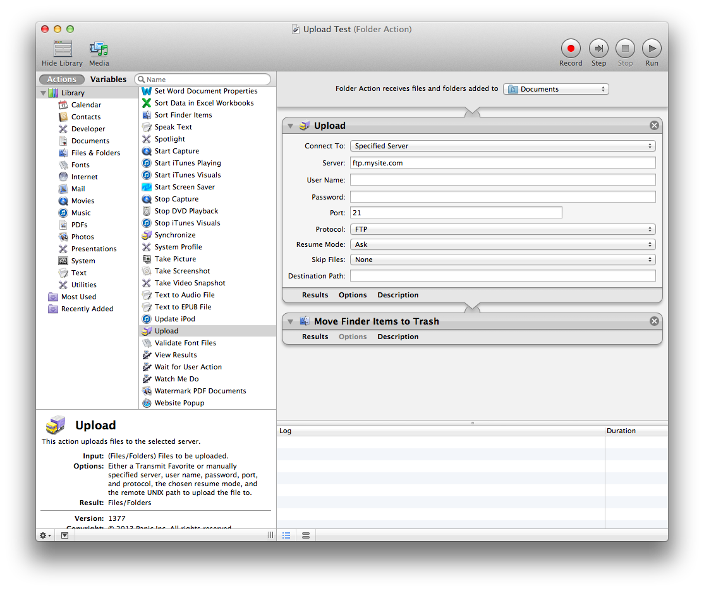Remove Move Finder Items to Trash action
704x591 pixels.
(x=654, y=321)
